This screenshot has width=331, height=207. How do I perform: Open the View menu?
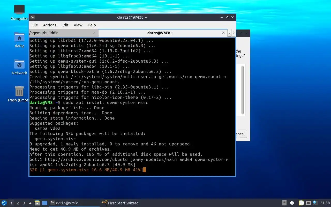(x=78, y=25)
